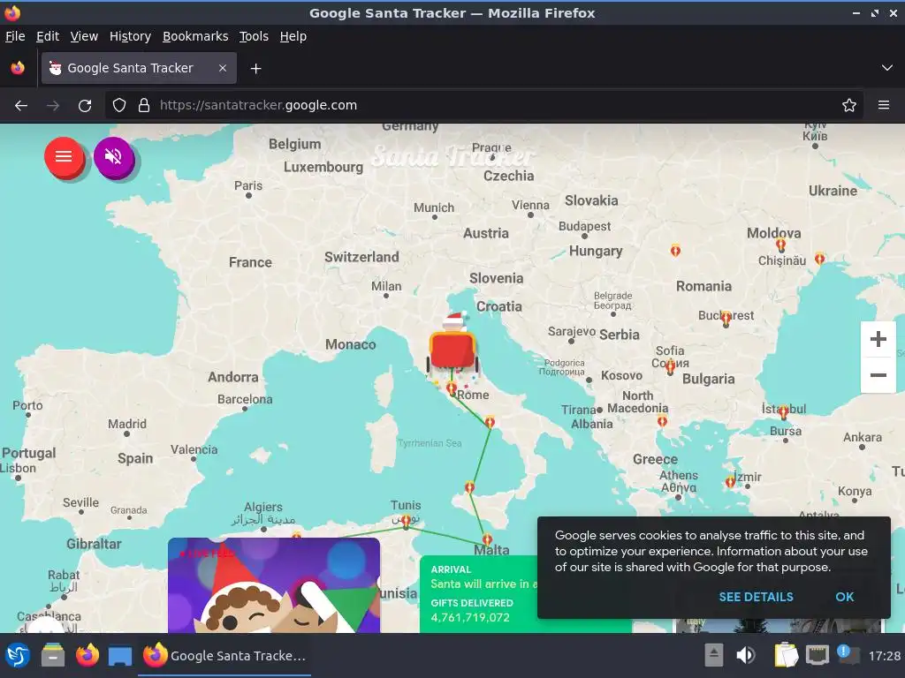Open the red hamburger menu button
The image size is (905, 678).
[x=64, y=157]
